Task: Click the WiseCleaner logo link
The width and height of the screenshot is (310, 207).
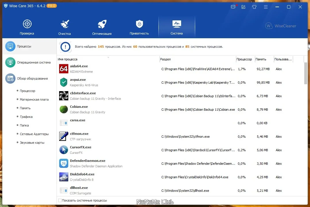Action: point(280,26)
